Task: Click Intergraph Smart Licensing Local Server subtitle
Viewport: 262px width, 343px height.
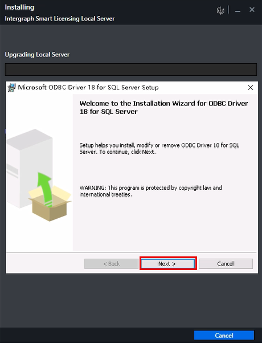Action: click(60, 19)
